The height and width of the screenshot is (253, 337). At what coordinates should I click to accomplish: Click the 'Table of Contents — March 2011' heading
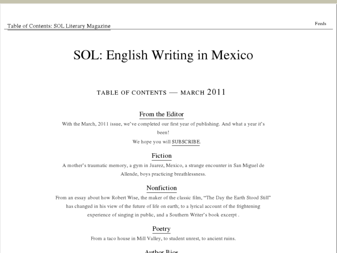pos(161,92)
